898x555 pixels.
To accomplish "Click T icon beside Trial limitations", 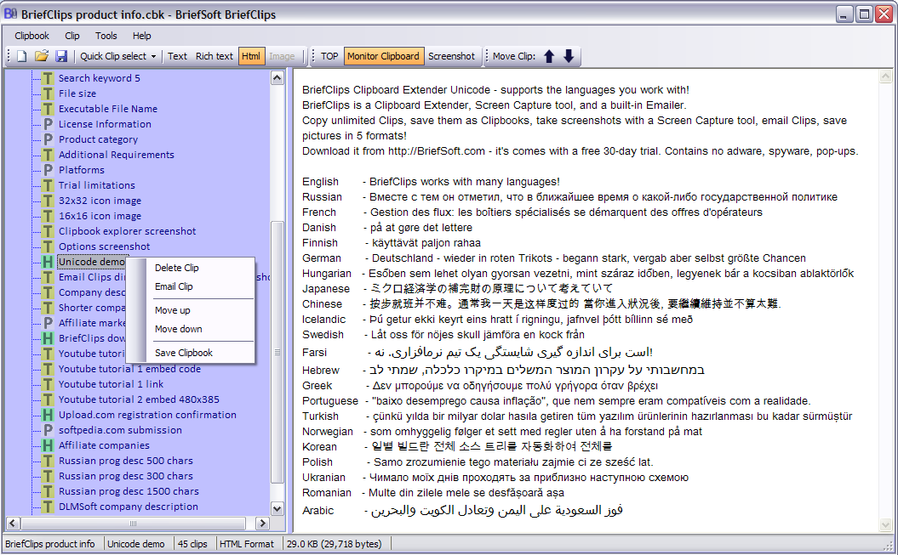I will coord(49,186).
